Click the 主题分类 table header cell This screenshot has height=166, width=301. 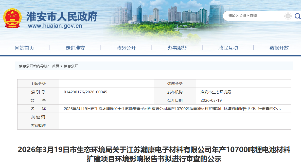coord(38,84)
